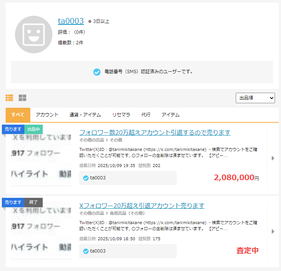Image resolution: width=281 pixels, height=271 pixels.
Task: Click the ta0003 profile avatar image
Action: pos(34,35)
